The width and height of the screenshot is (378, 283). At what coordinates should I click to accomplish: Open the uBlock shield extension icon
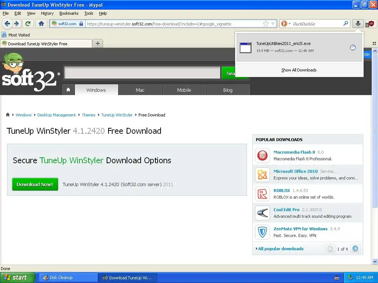(x=370, y=24)
